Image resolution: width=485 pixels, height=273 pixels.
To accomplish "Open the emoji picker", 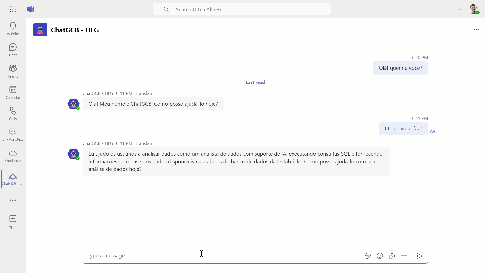I will [380, 256].
